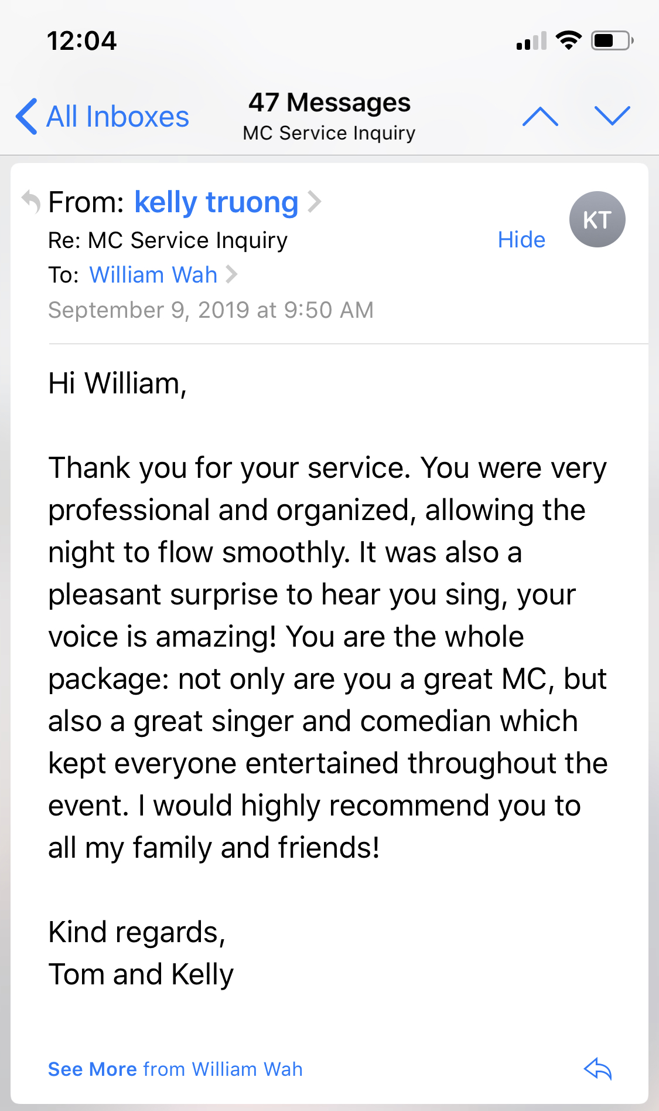Expand sender chevron next to kelly truong
This screenshot has height=1111, width=659.
pos(315,202)
